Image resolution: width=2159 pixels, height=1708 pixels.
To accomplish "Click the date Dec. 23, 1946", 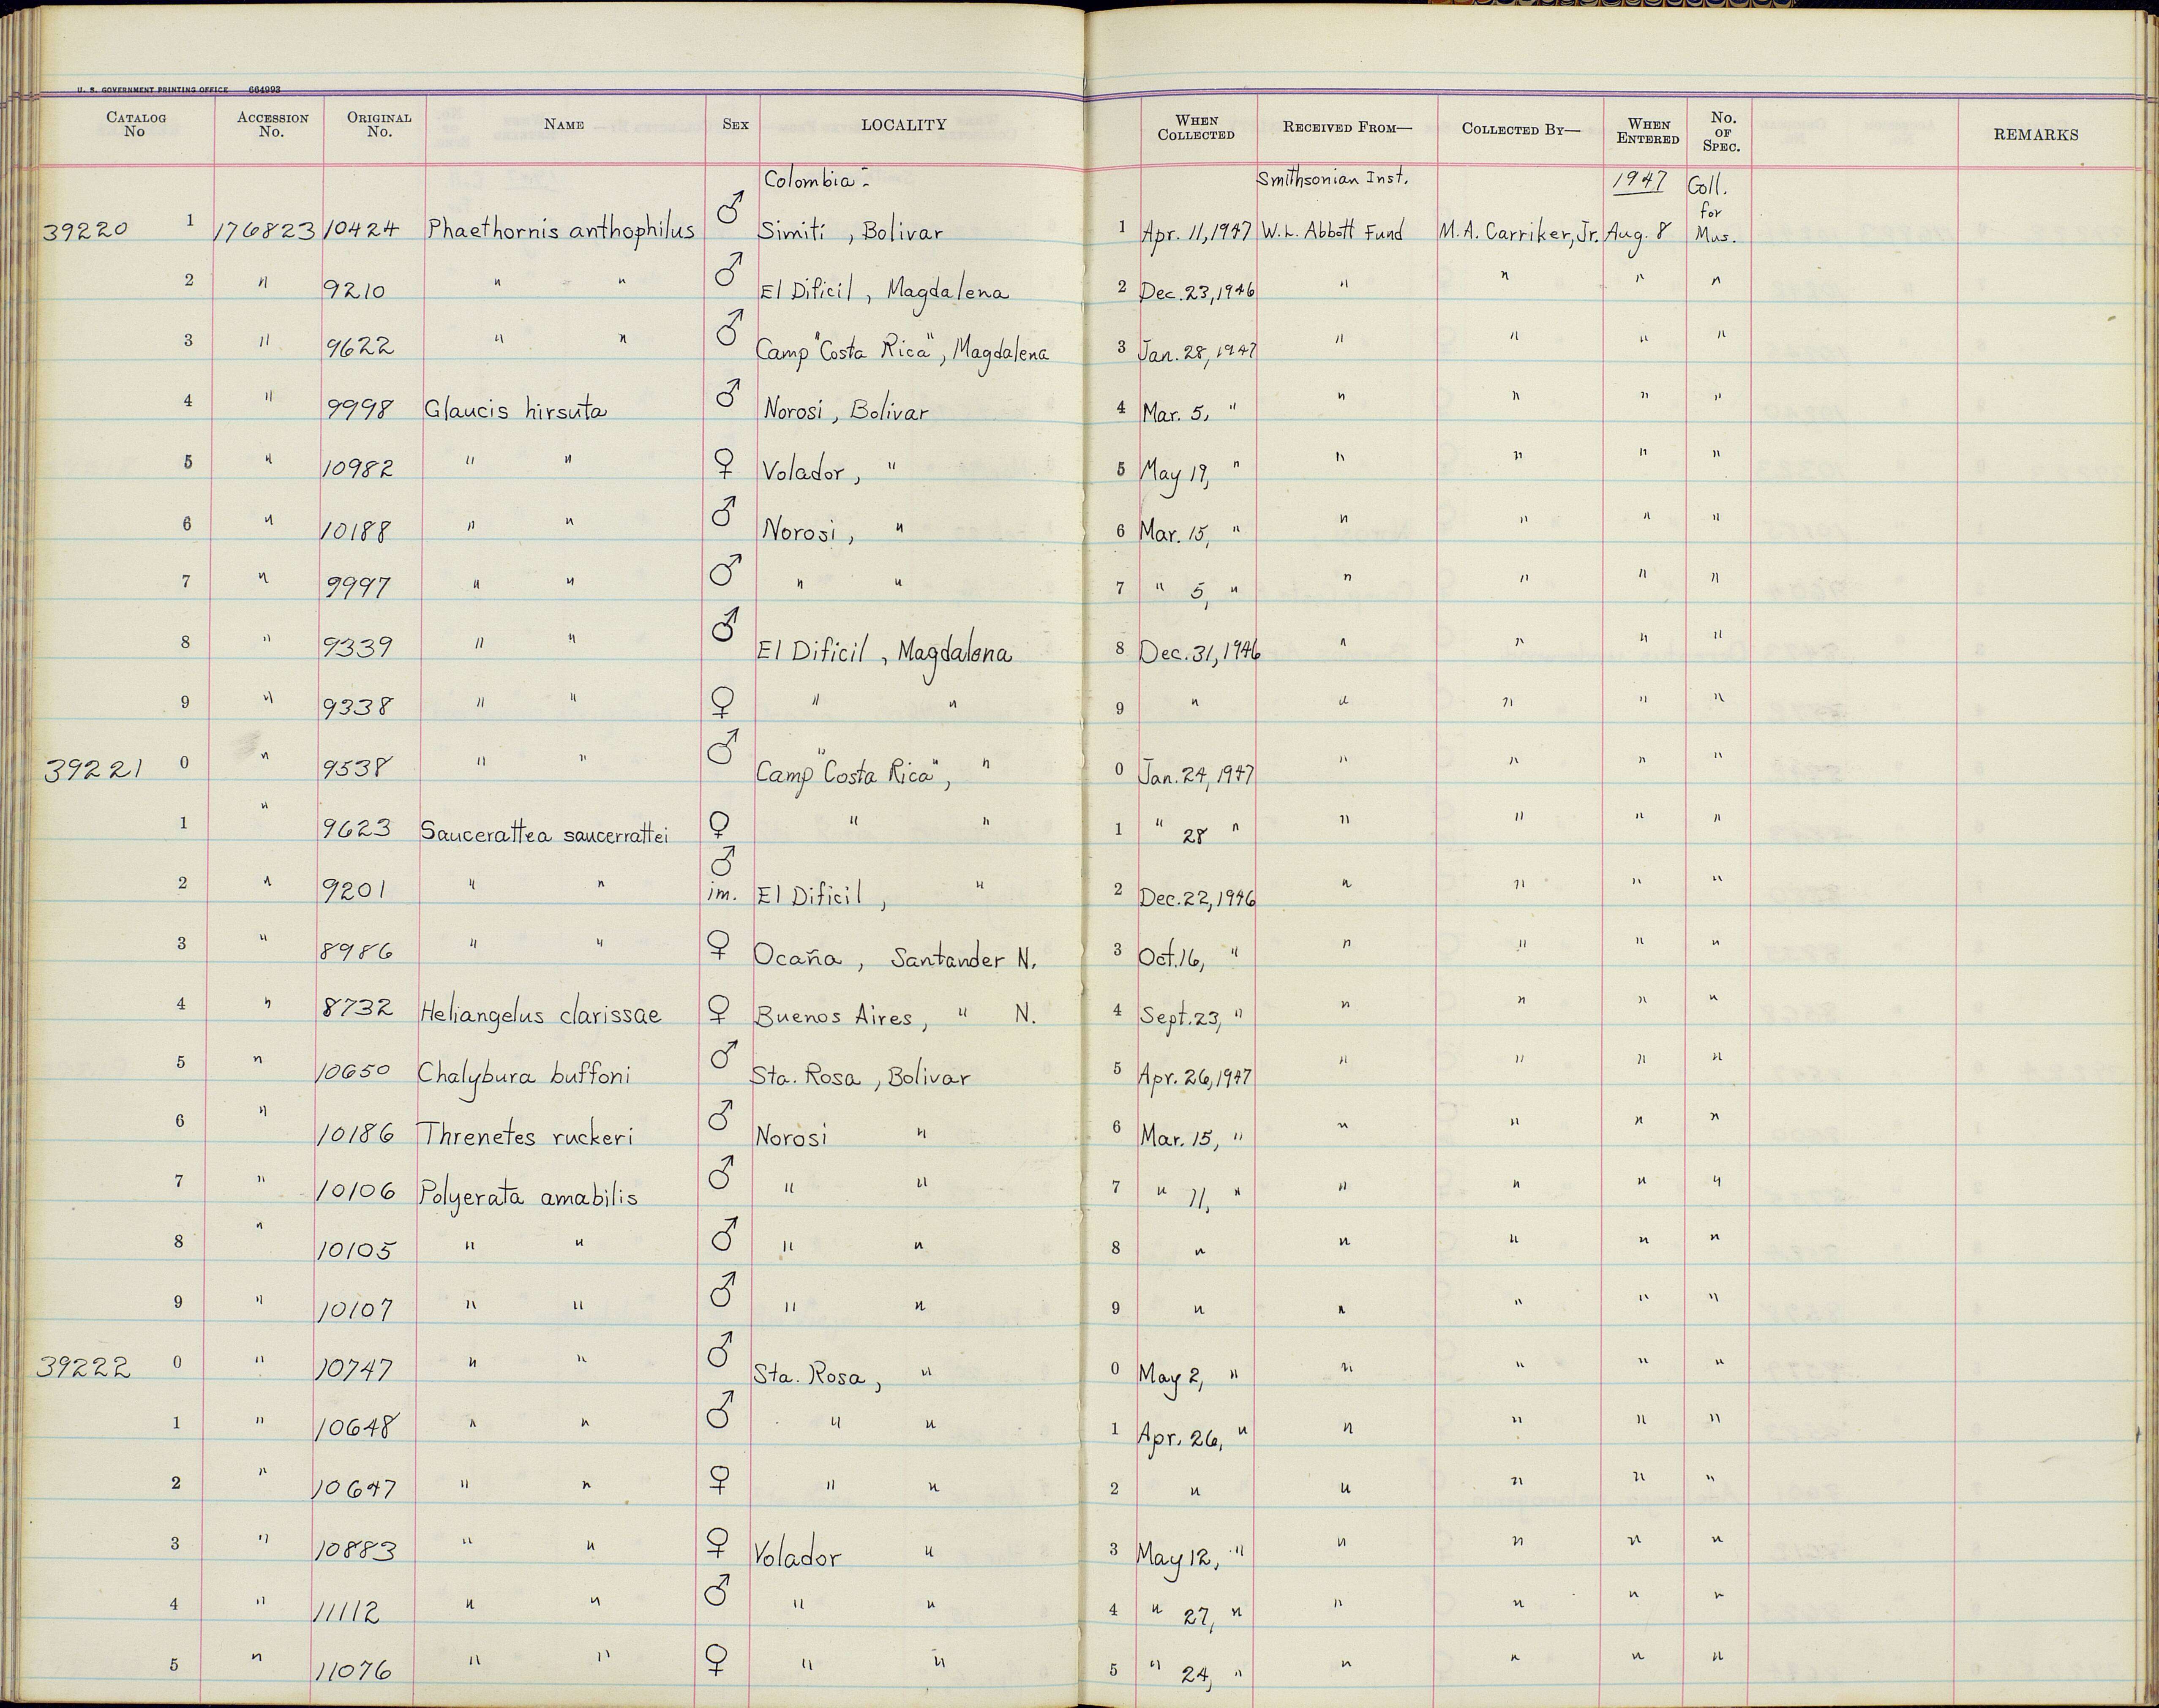I will (x=1197, y=289).
